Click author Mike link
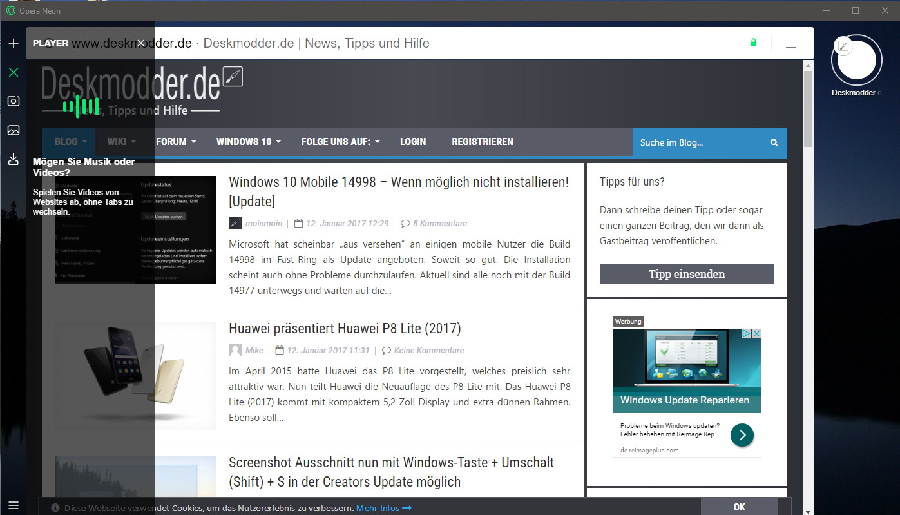The width and height of the screenshot is (900, 515). pos(254,351)
